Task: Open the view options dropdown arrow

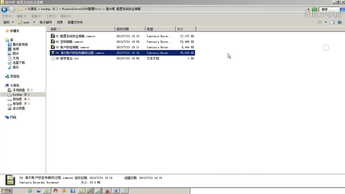Action: point(326,22)
